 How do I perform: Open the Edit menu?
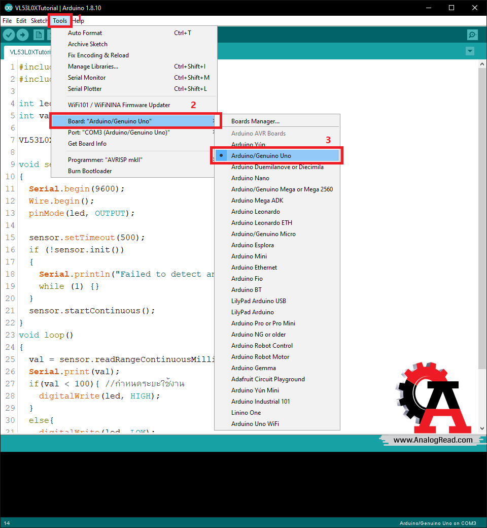click(21, 20)
